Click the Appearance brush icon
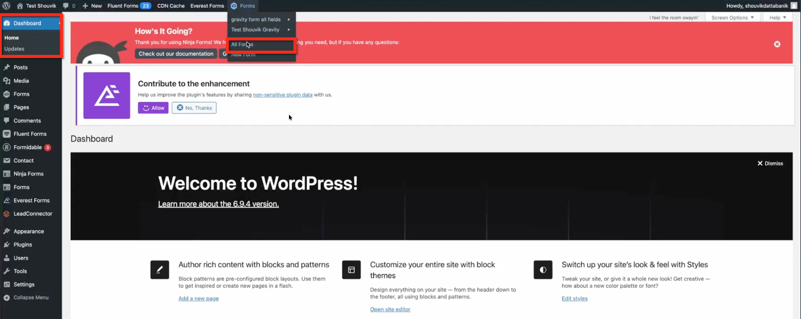 point(7,231)
